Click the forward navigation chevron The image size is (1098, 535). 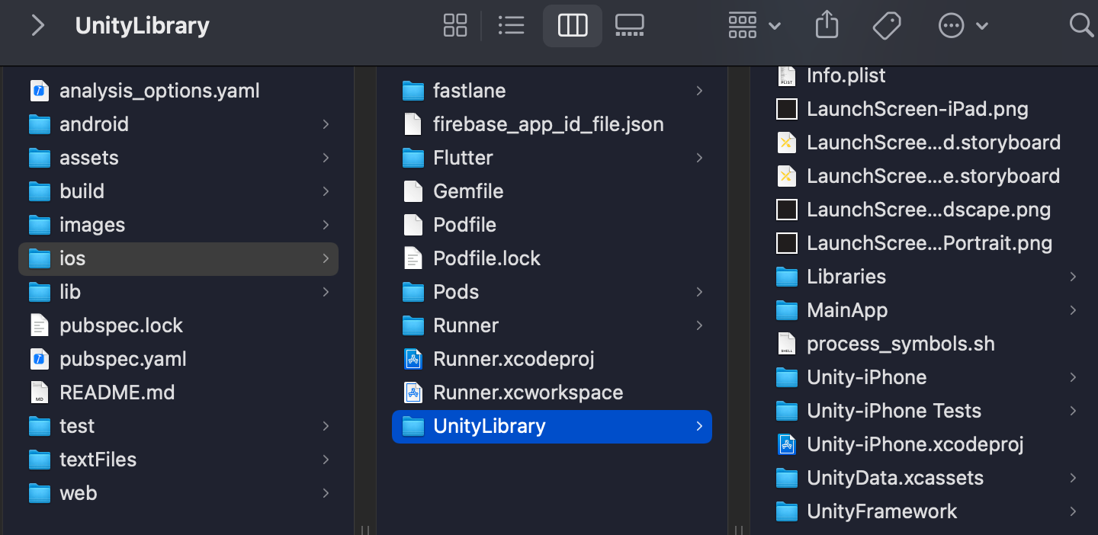(37, 26)
